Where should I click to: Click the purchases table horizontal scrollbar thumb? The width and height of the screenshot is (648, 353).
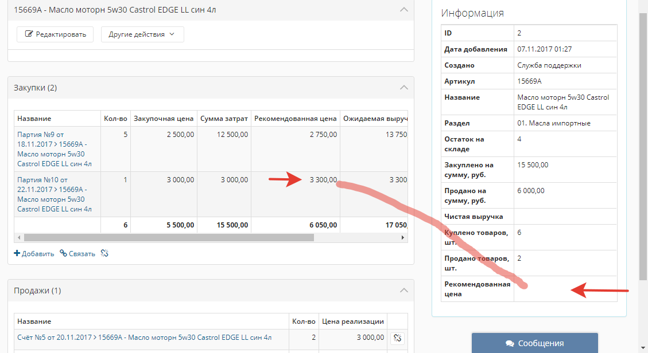[x=169, y=238]
